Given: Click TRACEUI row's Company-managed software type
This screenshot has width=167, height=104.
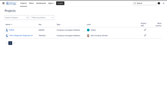Looking at the screenshot, I should pos(68,35).
